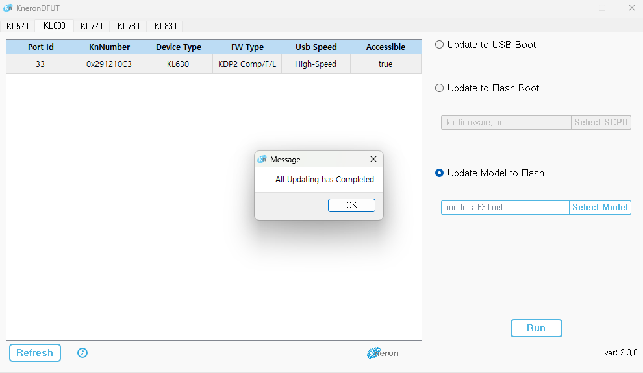
Task: Click the kp_firmware.tar file field
Action: click(506, 123)
